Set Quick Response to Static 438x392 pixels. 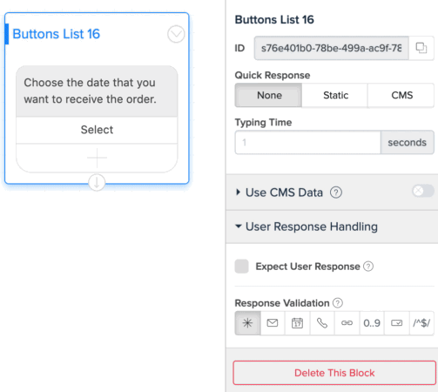[x=335, y=95]
